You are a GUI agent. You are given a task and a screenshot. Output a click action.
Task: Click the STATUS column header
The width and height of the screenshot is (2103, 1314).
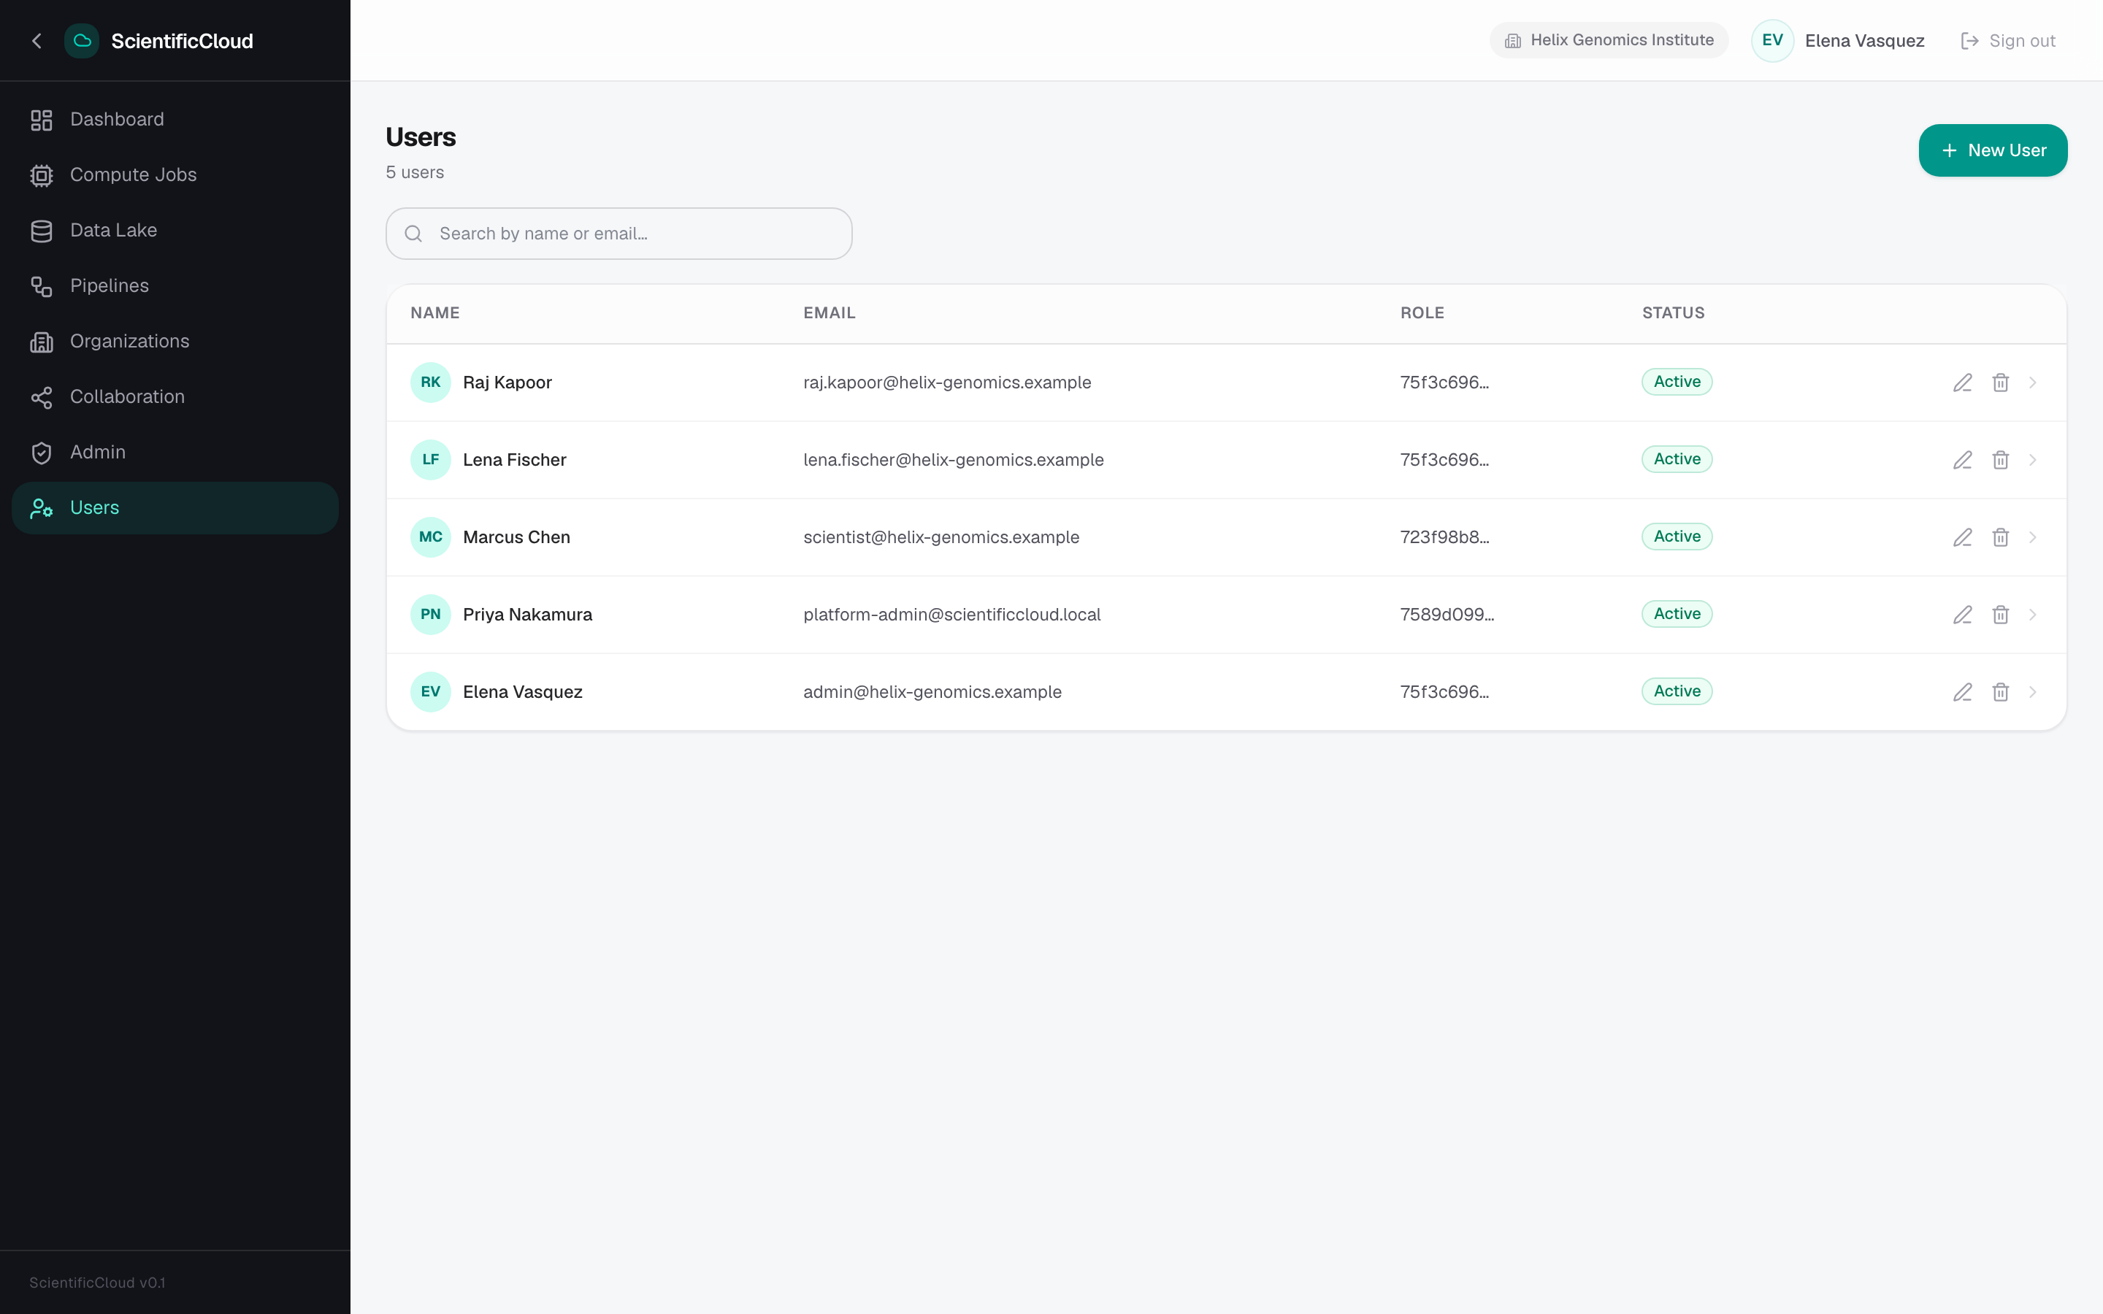pyautogui.click(x=1673, y=313)
